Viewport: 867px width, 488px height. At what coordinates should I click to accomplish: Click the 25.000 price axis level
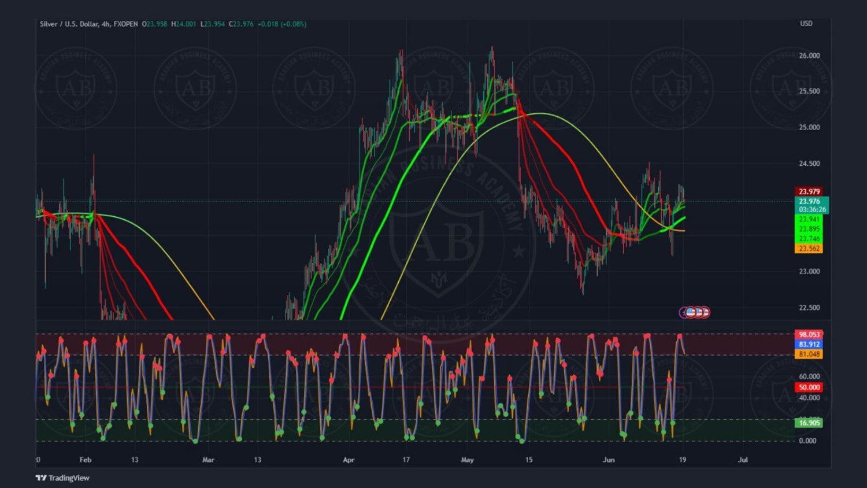click(x=809, y=127)
